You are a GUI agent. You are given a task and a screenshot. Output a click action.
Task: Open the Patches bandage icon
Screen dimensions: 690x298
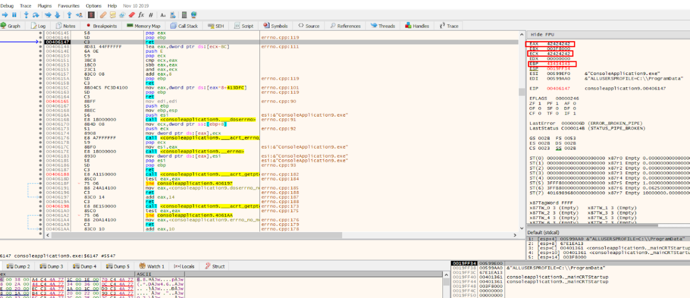[103, 15]
